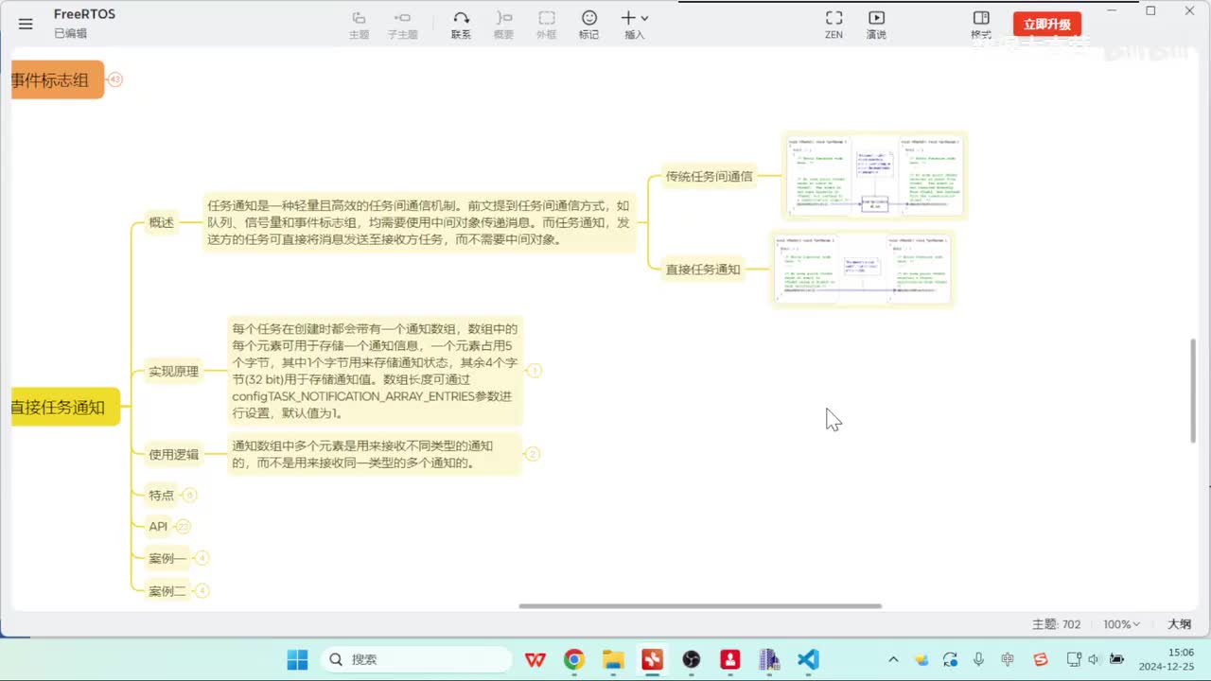1211x681 pixels.
Task: Enter ZEN mode
Action: pyautogui.click(x=834, y=26)
